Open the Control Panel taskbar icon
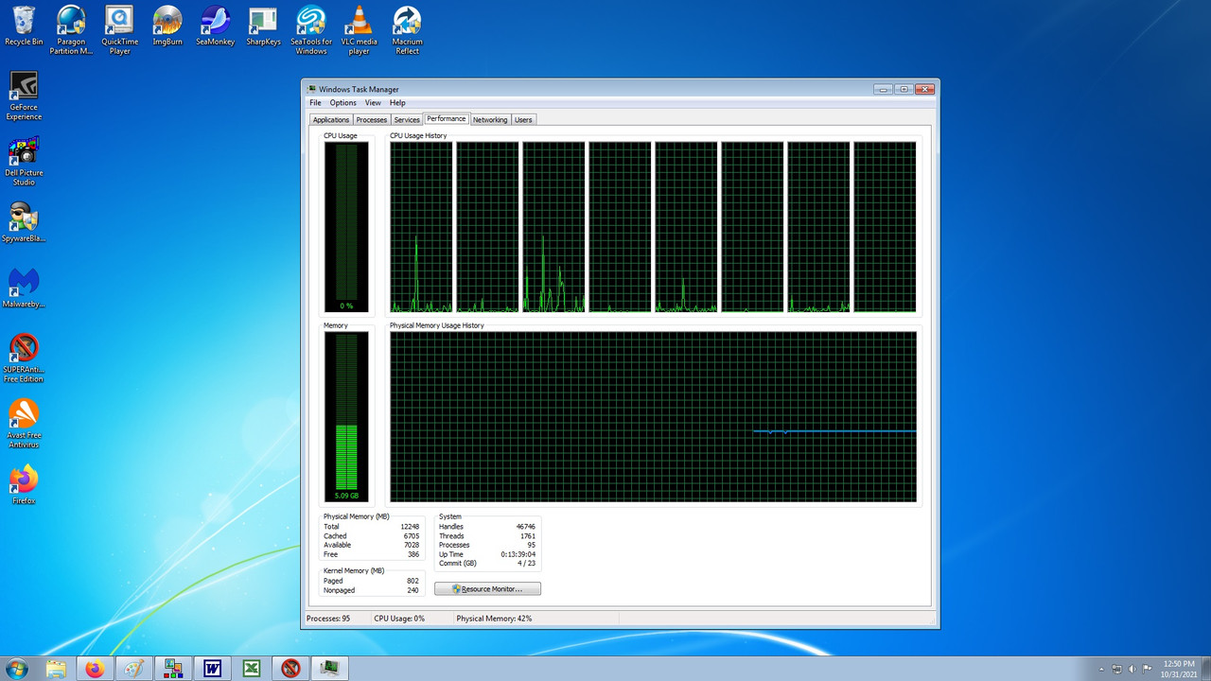The width and height of the screenshot is (1211, 681). tap(173, 669)
